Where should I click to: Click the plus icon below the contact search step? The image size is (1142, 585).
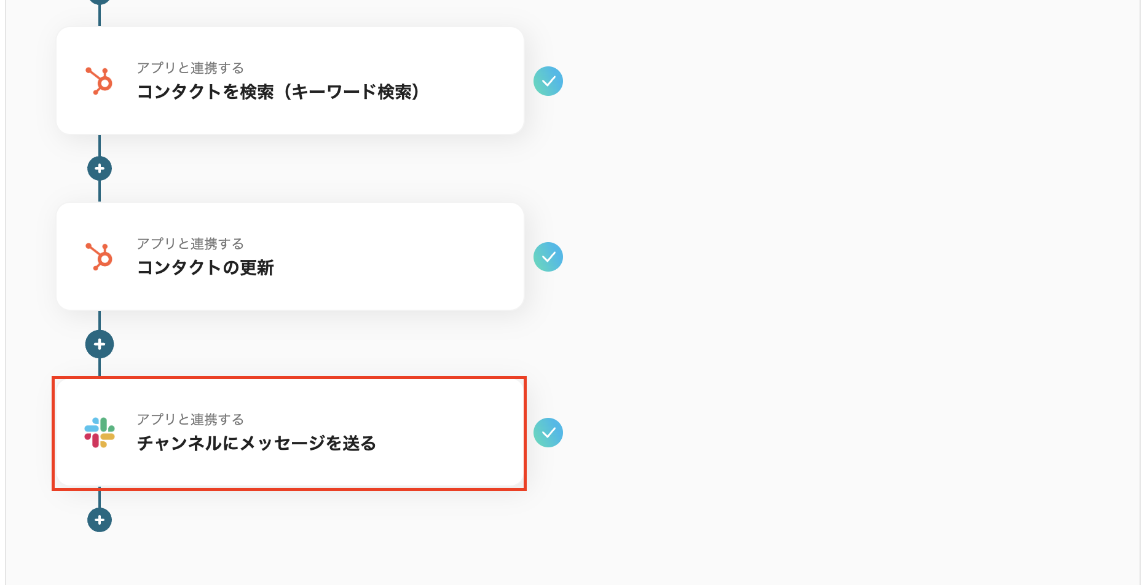coord(99,168)
